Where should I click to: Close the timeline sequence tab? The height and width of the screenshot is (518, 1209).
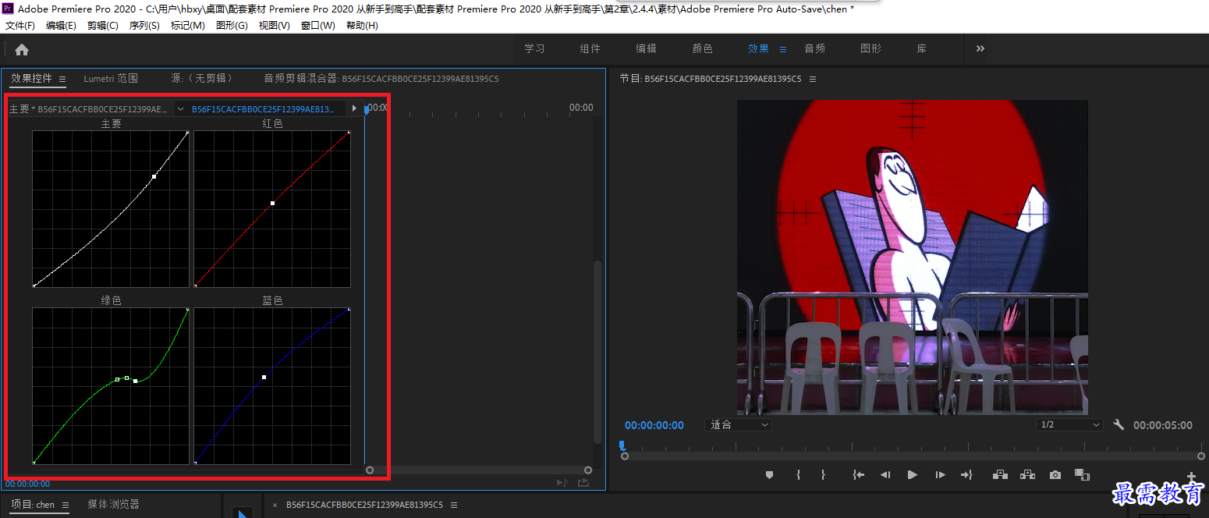coord(275,505)
